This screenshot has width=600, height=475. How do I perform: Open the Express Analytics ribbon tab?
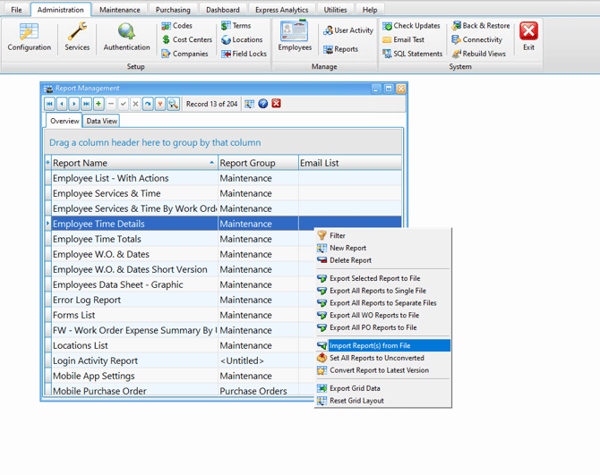[281, 10]
